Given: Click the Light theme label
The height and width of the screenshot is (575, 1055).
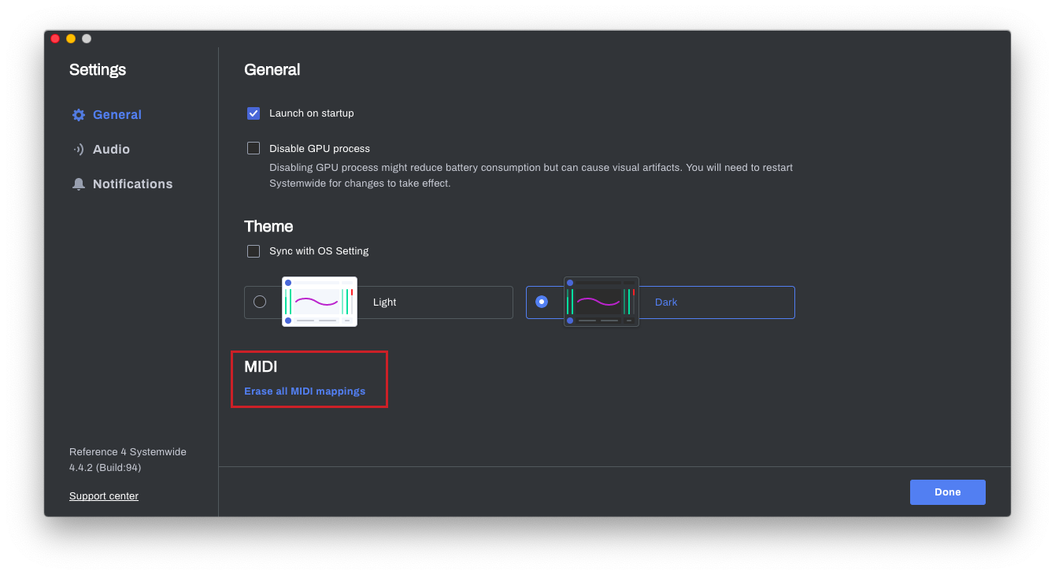Looking at the screenshot, I should tap(385, 302).
